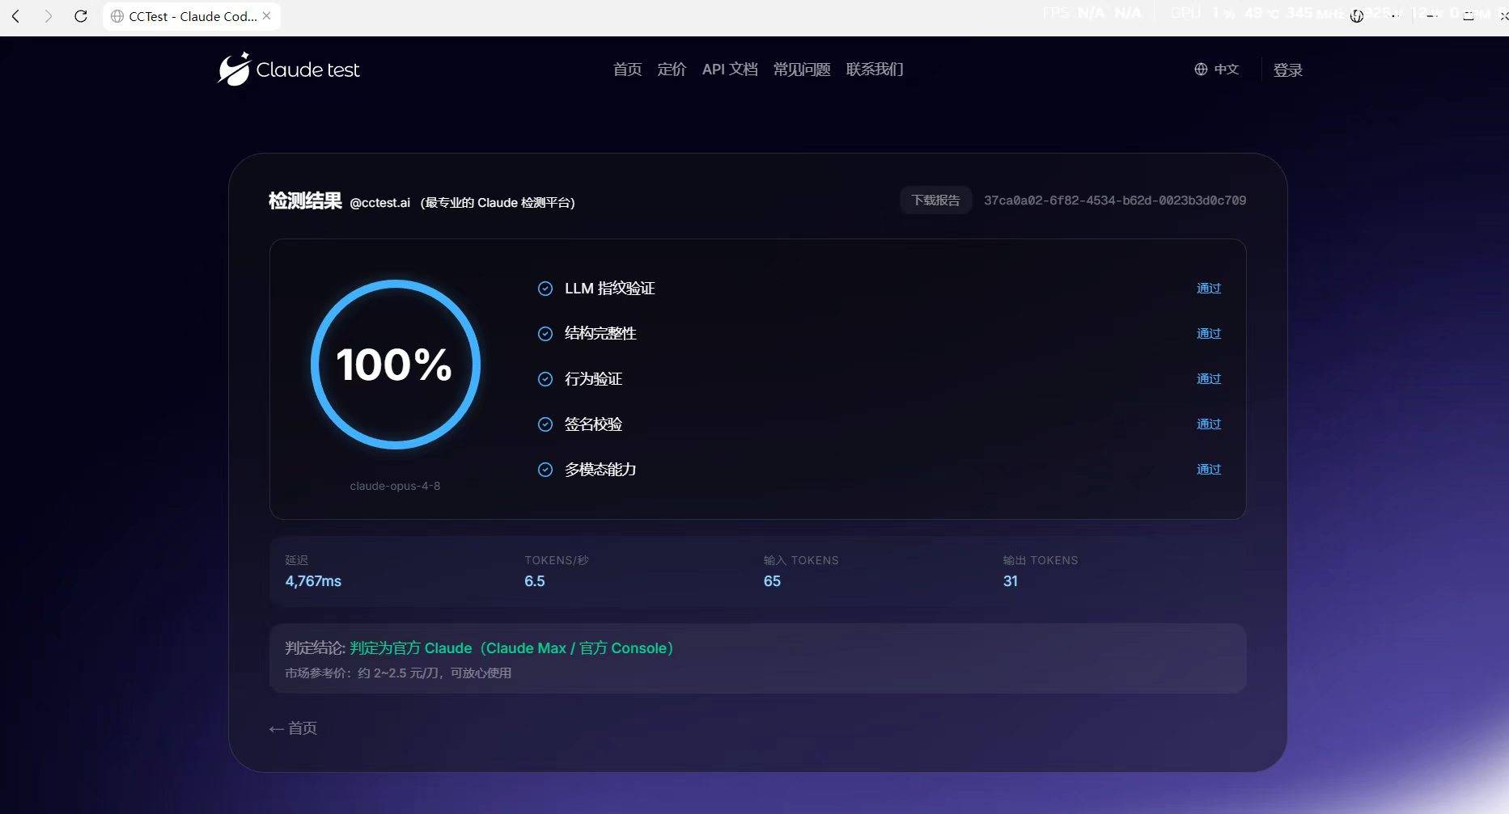Open the 首页 navigation item
Image resolution: width=1509 pixels, height=814 pixels.
(627, 70)
